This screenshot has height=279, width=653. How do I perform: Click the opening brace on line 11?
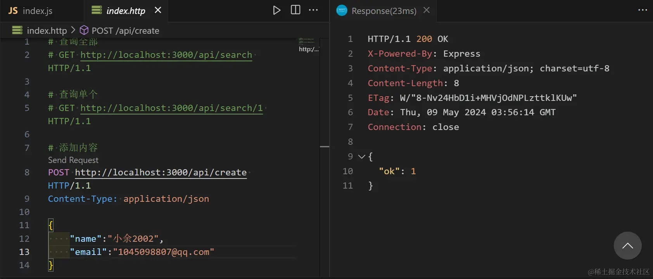click(x=50, y=225)
